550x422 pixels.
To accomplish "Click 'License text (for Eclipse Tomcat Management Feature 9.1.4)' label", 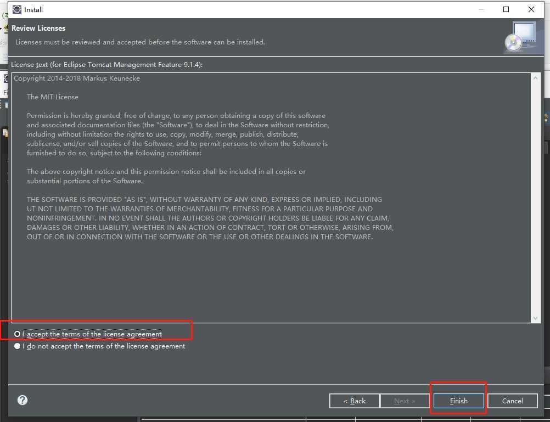I will point(107,65).
